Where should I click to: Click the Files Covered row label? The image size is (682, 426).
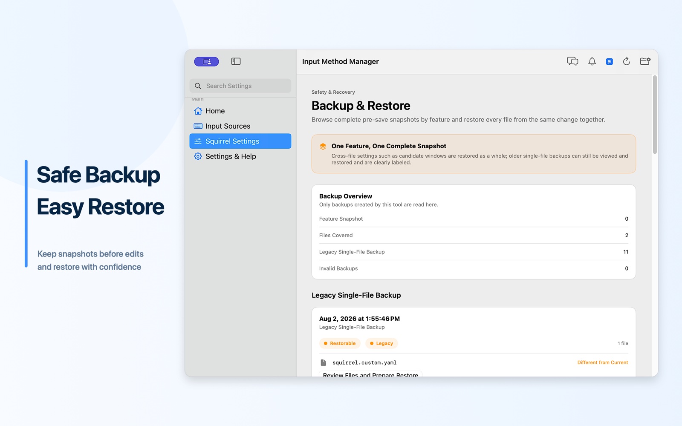click(336, 236)
